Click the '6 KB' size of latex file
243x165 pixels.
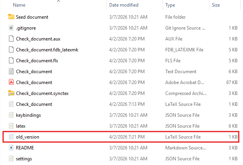(233, 126)
